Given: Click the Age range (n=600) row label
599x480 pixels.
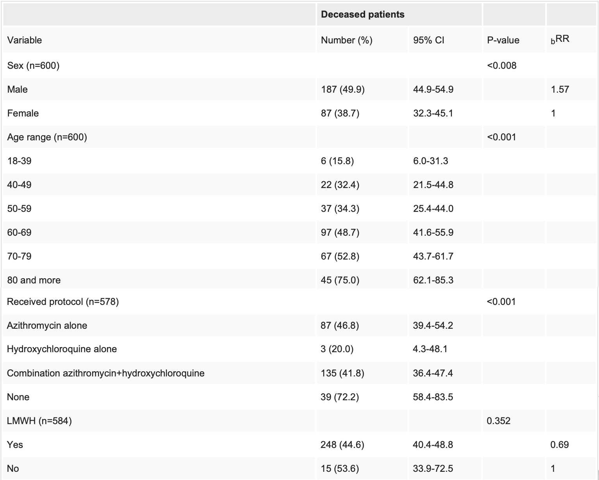Looking at the screenshot, I should pos(47,137).
